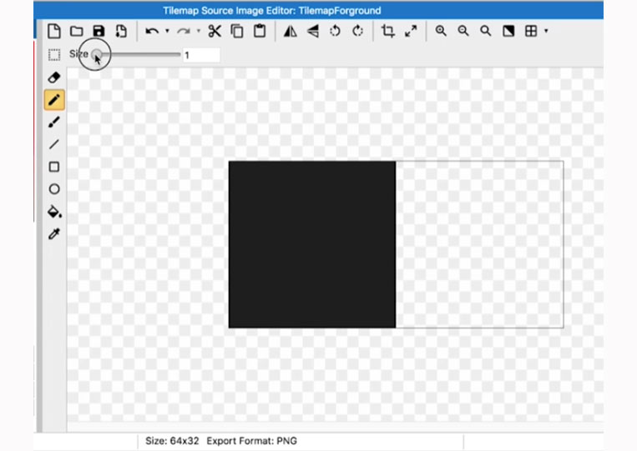637x451 pixels.
Task: Copy the selection
Action: coord(237,31)
